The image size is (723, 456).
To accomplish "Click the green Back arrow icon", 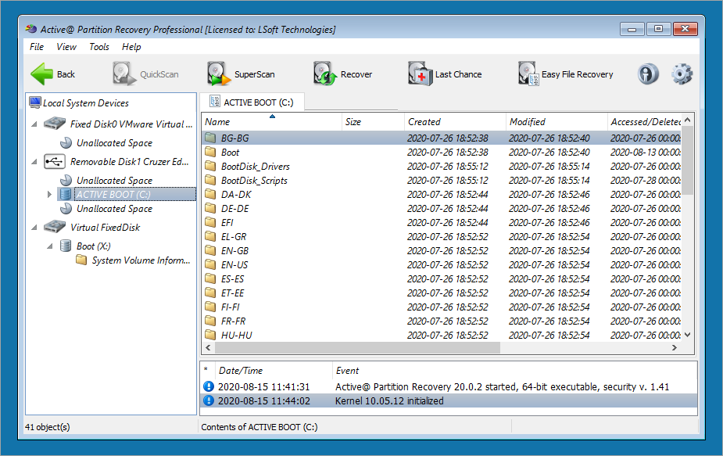I will (x=42, y=74).
